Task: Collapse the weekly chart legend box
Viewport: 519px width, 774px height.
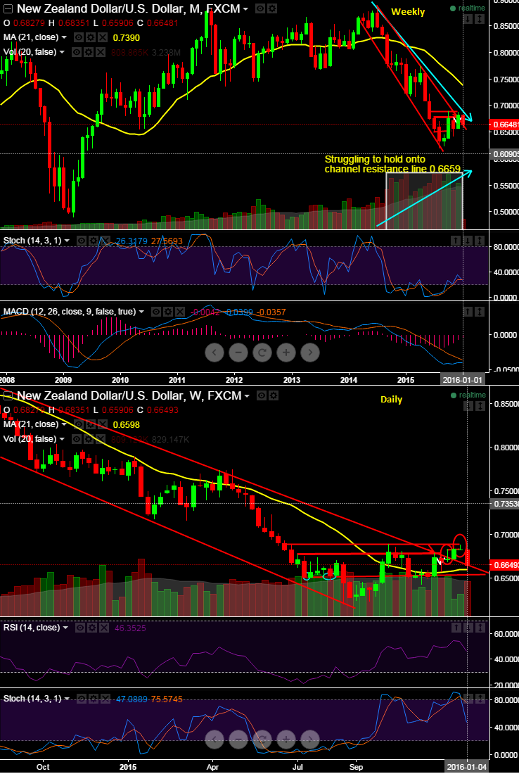Action: click(8, 396)
